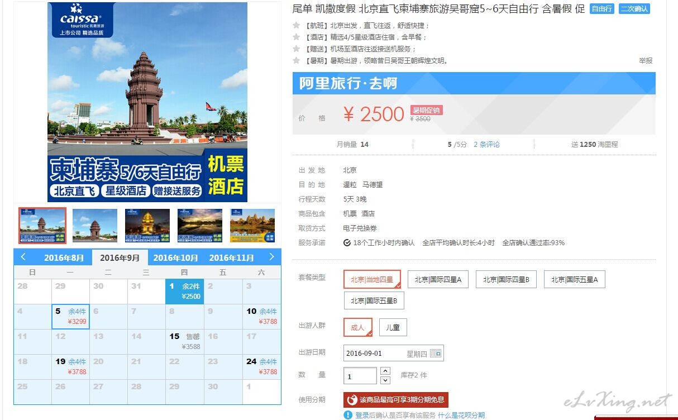
Task: Click the blue info icon beside 登录
Action: click(x=348, y=415)
